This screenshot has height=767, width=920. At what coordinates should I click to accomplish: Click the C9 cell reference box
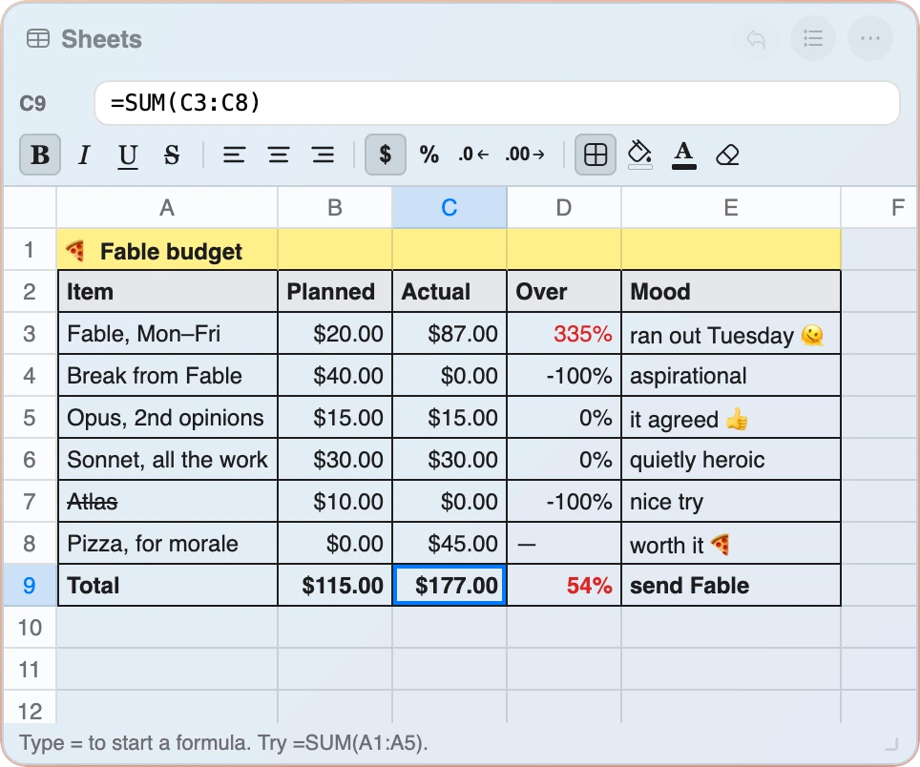pos(32,104)
